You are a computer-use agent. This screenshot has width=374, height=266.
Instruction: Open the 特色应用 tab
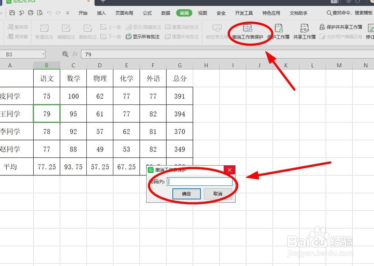(271, 13)
